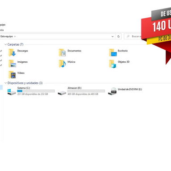The image size is (171, 171).
Task: Click Almacen (D:) usage bar
Action: pyautogui.click(x=86, y=91)
